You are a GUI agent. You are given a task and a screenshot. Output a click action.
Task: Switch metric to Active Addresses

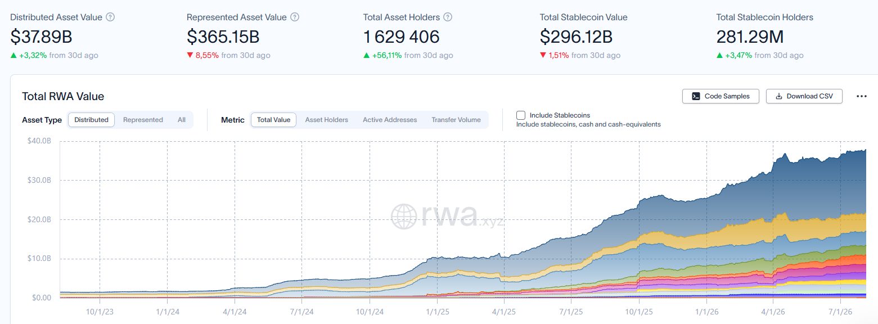[x=390, y=120]
